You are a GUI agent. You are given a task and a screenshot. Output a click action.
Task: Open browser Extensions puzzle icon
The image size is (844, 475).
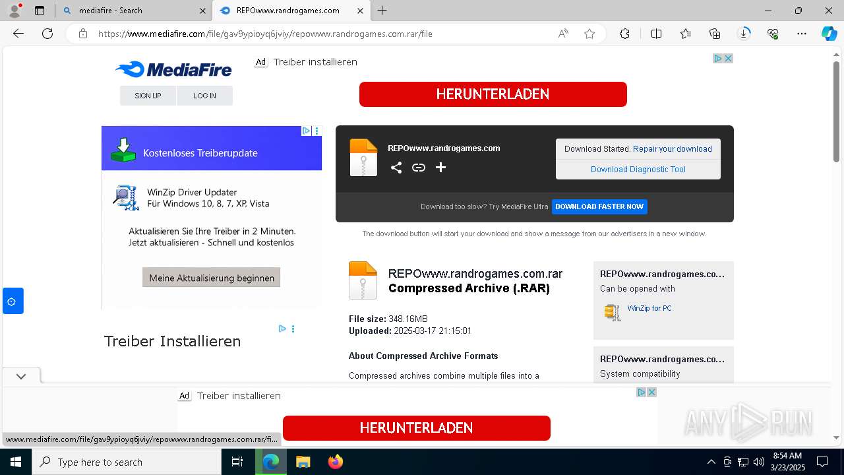coord(624,34)
